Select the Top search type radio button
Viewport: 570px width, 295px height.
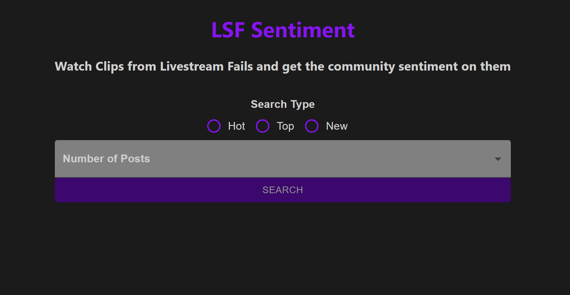pyautogui.click(x=263, y=126)
